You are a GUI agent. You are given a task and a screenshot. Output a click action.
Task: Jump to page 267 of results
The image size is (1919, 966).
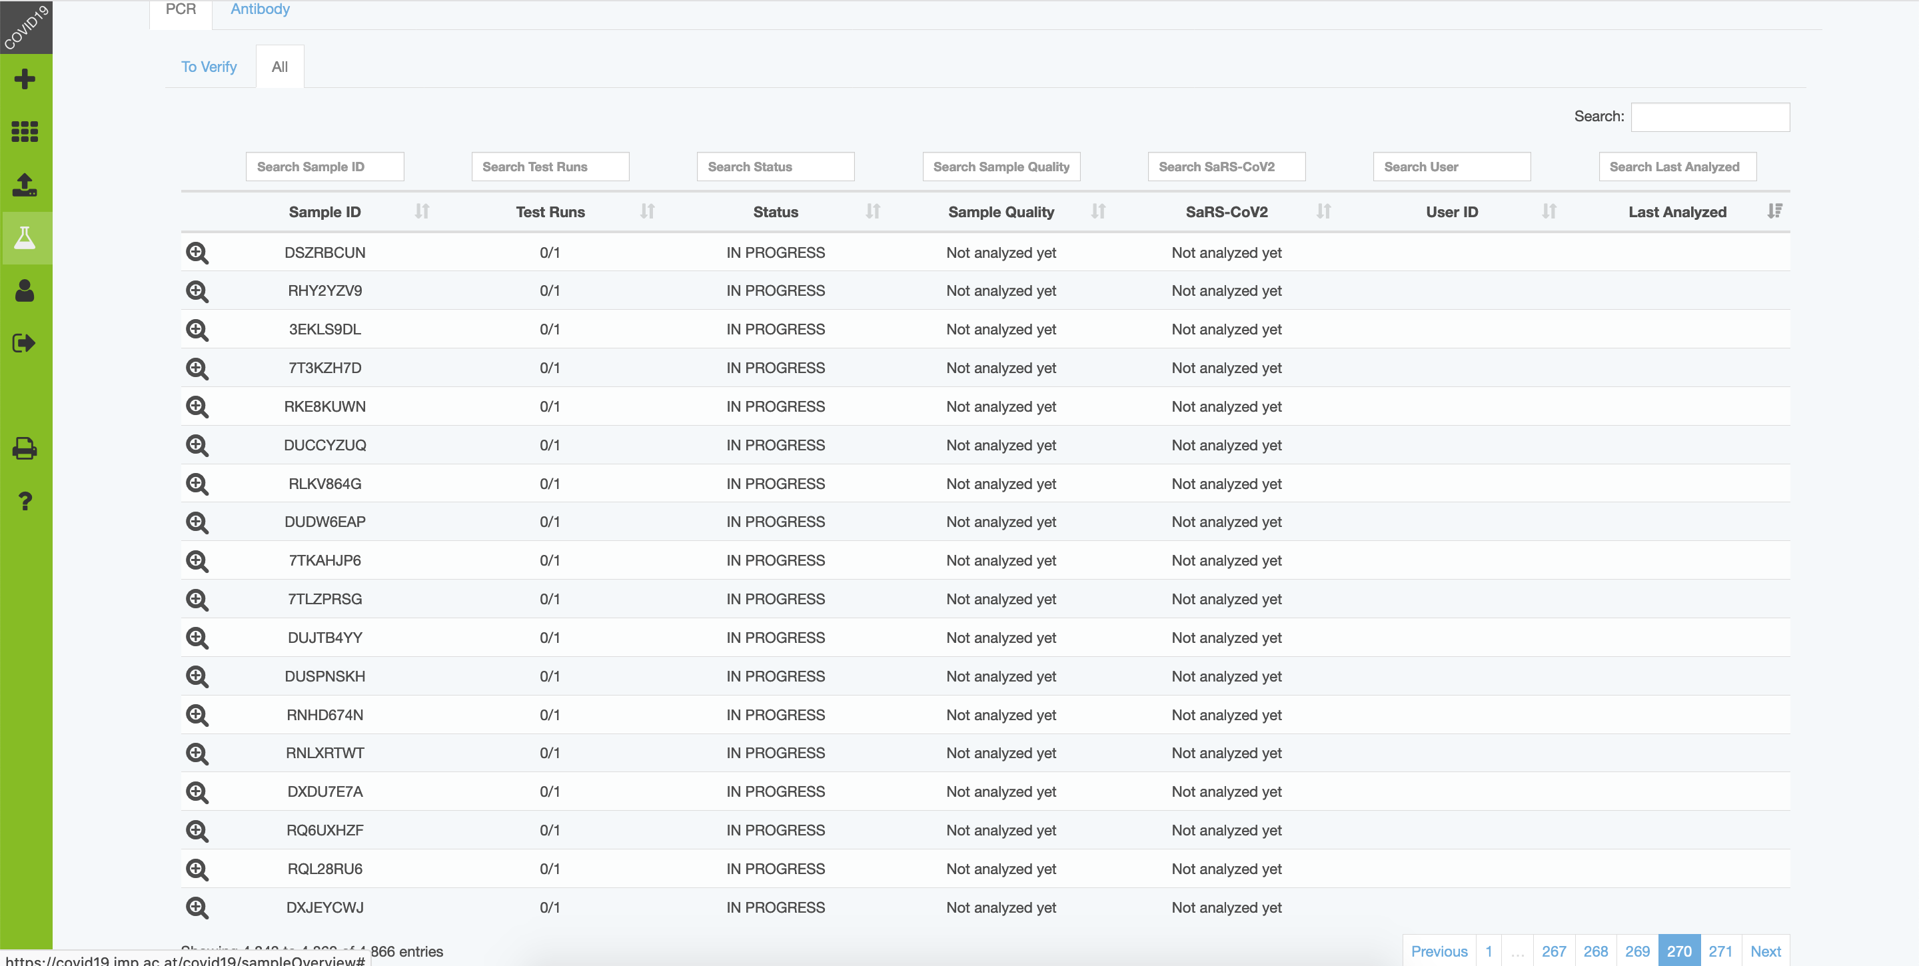click(1555, 951)
